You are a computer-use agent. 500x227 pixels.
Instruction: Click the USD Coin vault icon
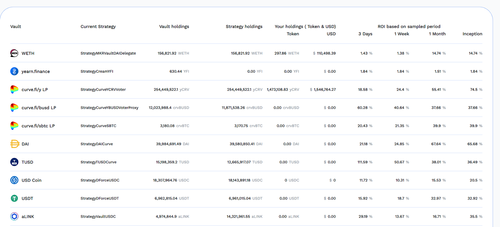14,180
